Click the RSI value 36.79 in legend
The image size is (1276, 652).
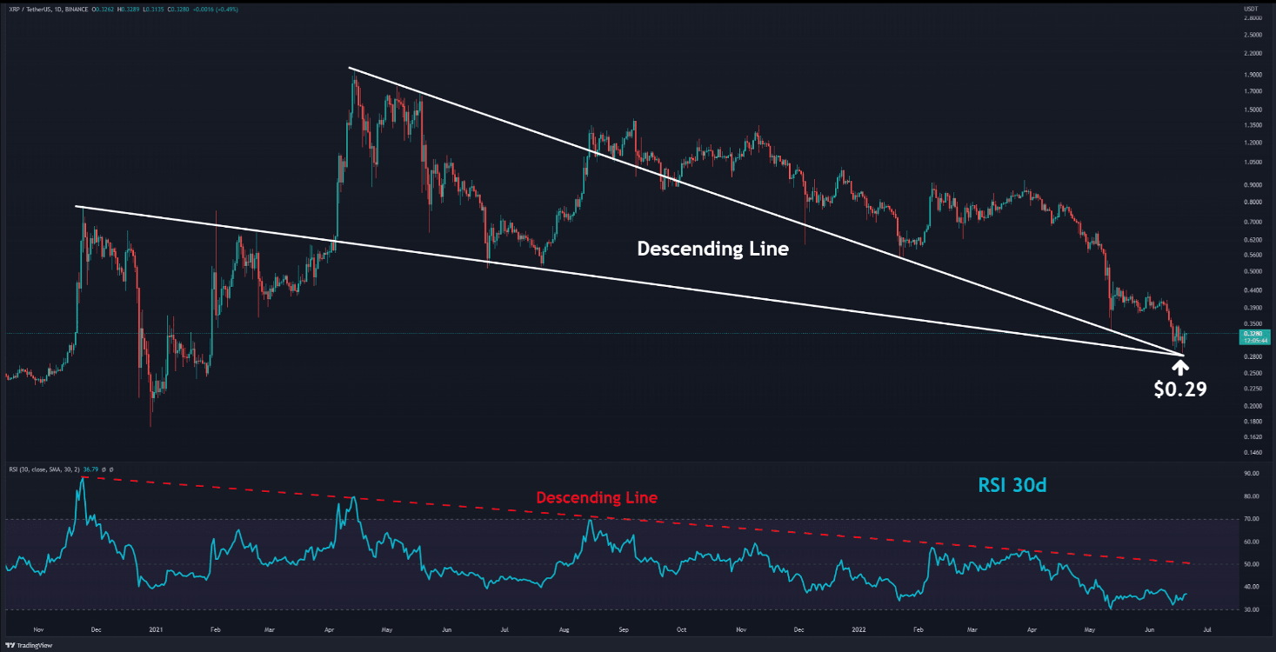tap(90, 469)
